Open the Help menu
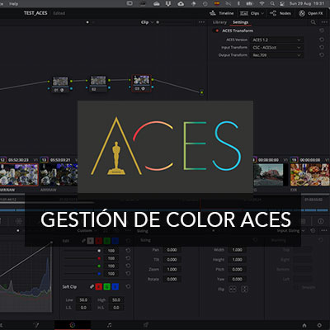The image size is (330, 330). pos(13,3)
